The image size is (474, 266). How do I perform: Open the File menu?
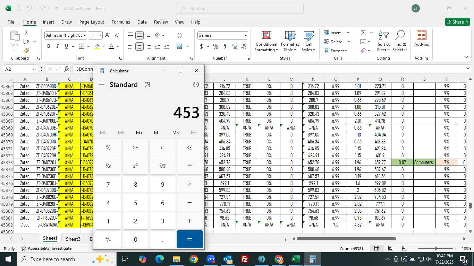click(11, 22)
